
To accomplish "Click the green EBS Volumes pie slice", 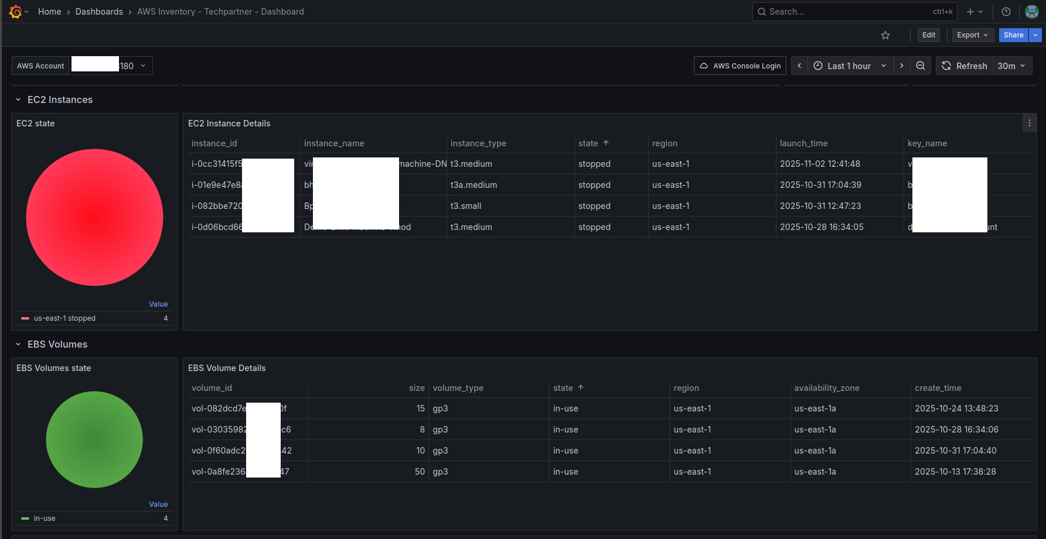I will 94,440.
